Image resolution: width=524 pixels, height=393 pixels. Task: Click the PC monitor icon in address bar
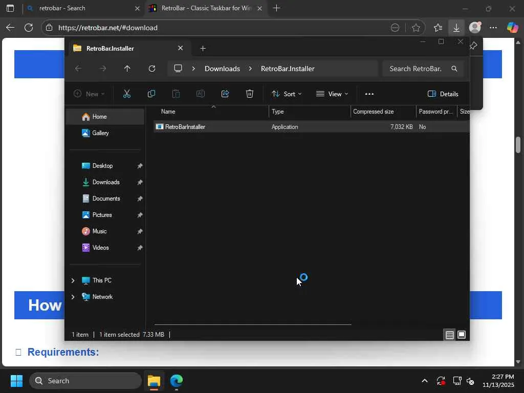pyautogui.click(x=178, y=69)
